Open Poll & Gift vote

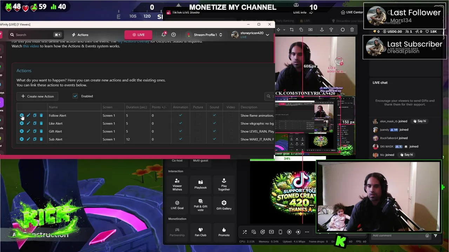[201, 205]
